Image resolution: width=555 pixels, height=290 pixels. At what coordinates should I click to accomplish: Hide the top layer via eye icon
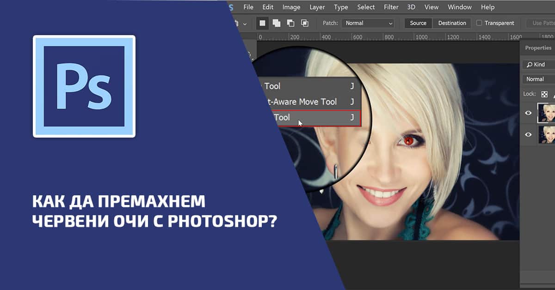[528, 113]
